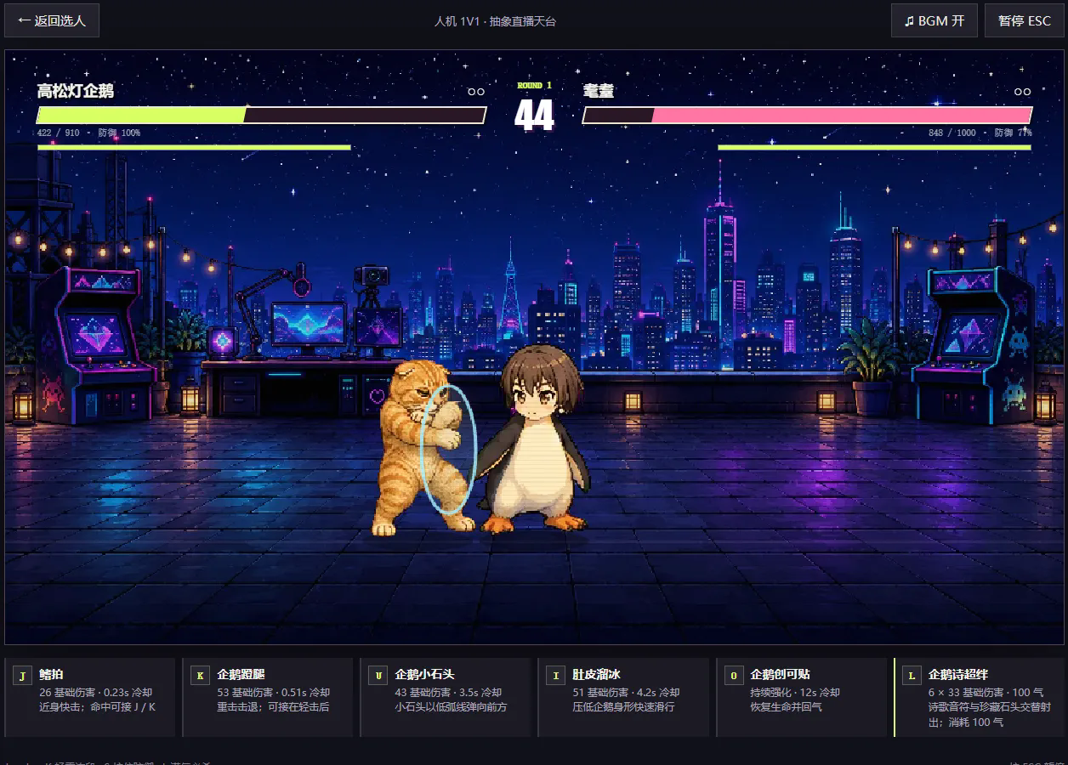Click description 重击击退；可接在轻击后

273,706
